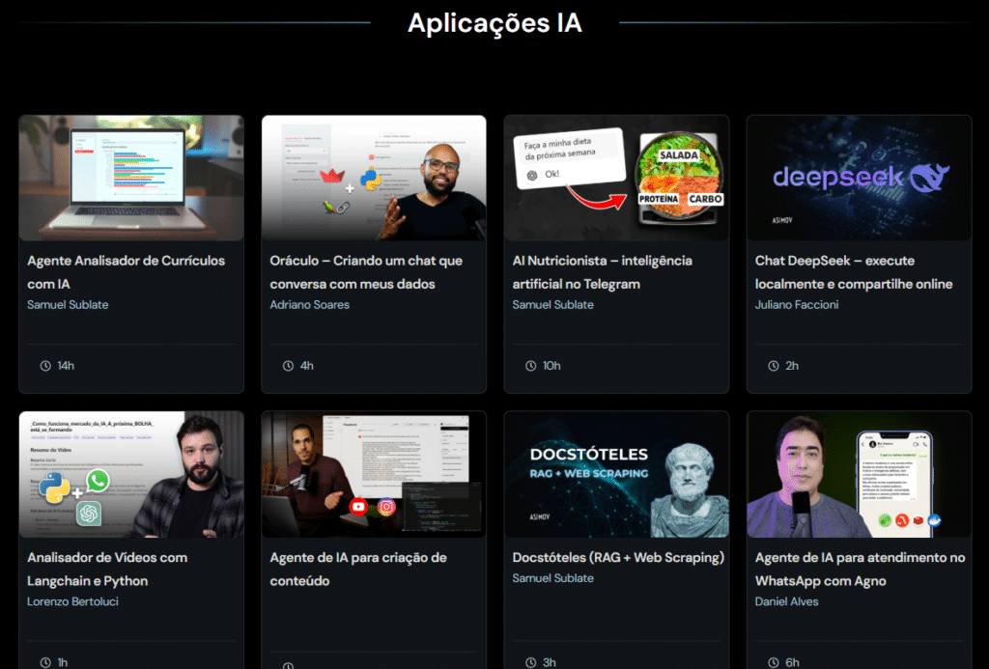Click author name Juliano Faccioni
The image size is (989, 669).
tap(797, 305)
